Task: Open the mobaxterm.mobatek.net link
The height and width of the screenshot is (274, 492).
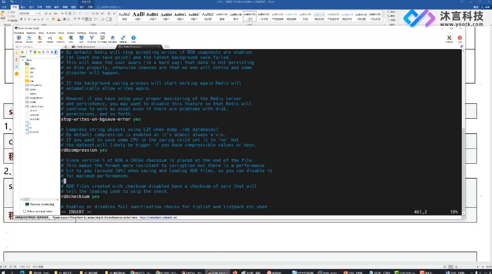Action: pyautogui.click(x=158, y=217)
